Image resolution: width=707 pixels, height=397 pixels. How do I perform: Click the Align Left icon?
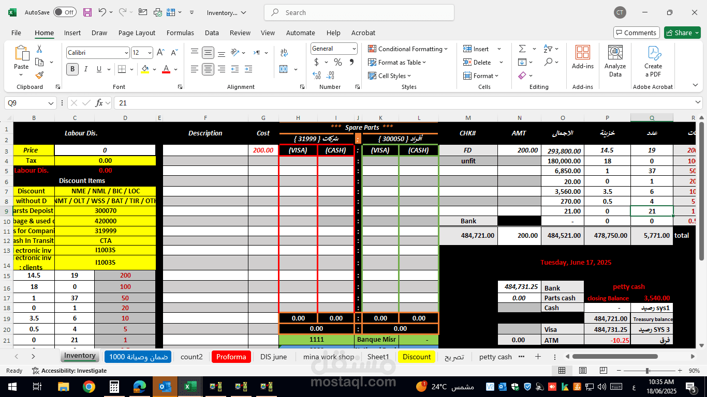(195, 69)
